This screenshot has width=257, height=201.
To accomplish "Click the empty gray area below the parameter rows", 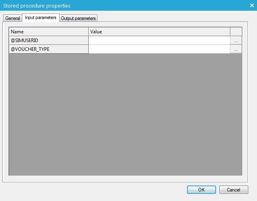I will 125,115.
